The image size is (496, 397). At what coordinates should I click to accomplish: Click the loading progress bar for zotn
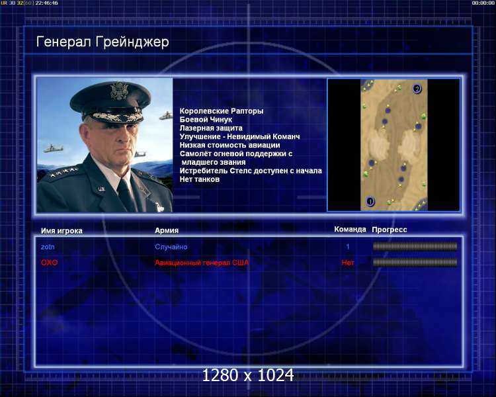click(x=415, y=246)
